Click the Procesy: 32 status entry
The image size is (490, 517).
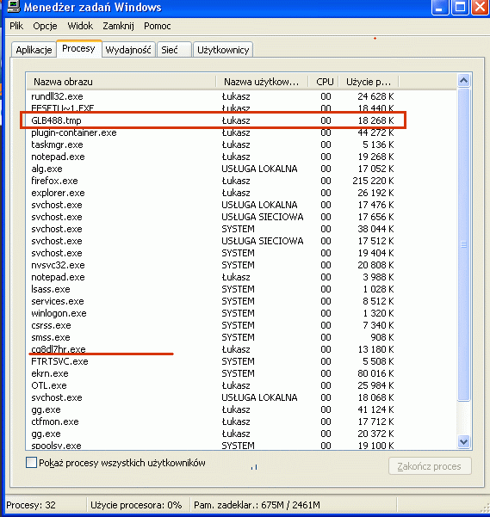(x=31, y=505)
